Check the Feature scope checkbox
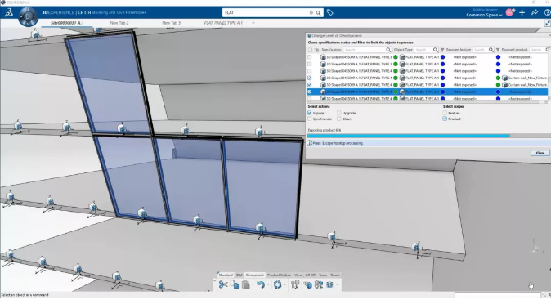The height and width of the screenshot is (300, 551). (x=445, y=113)
